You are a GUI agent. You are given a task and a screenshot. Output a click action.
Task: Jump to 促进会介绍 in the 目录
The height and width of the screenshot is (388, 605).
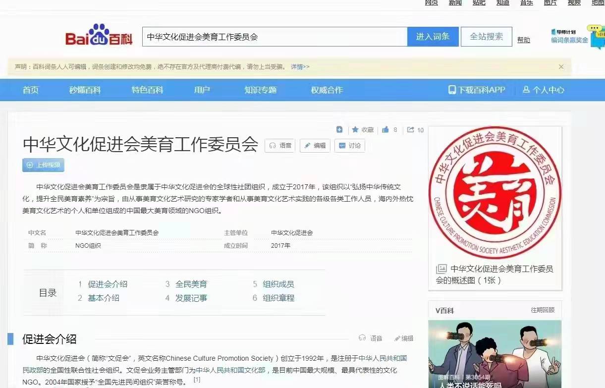(108, 284)
